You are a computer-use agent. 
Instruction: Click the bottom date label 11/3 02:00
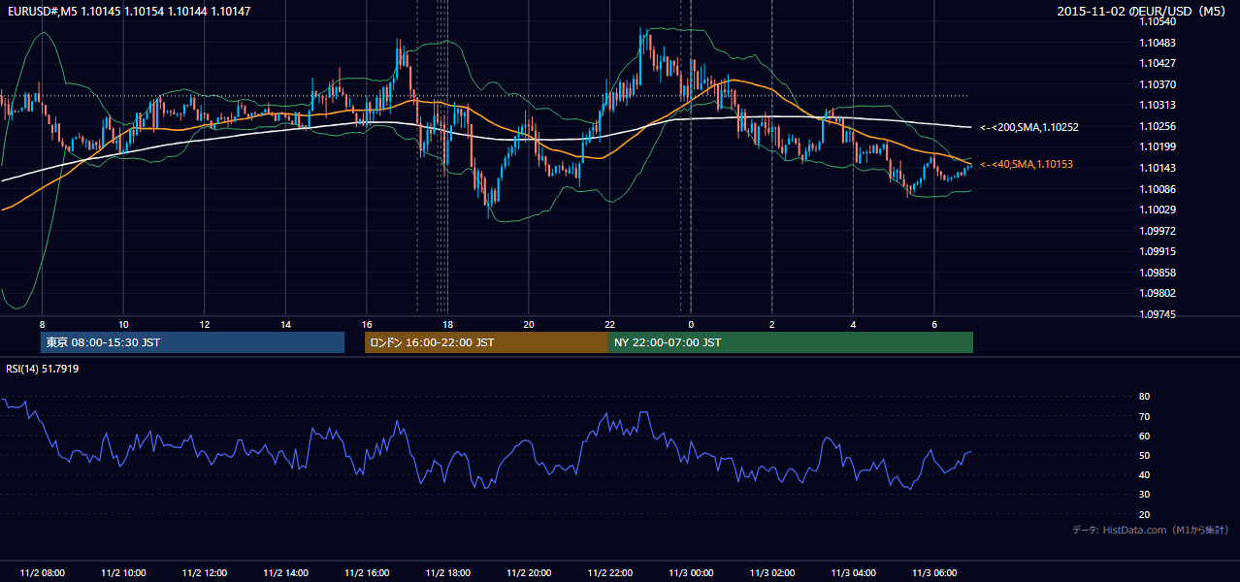(771, 573)
